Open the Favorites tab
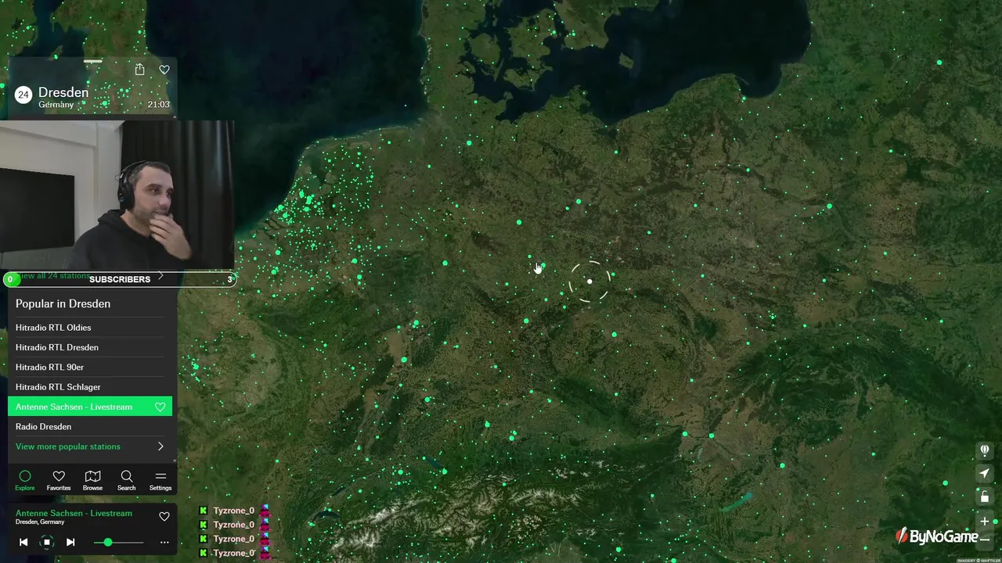Viewport: 1002px width, 563px height. coord(59,480)
